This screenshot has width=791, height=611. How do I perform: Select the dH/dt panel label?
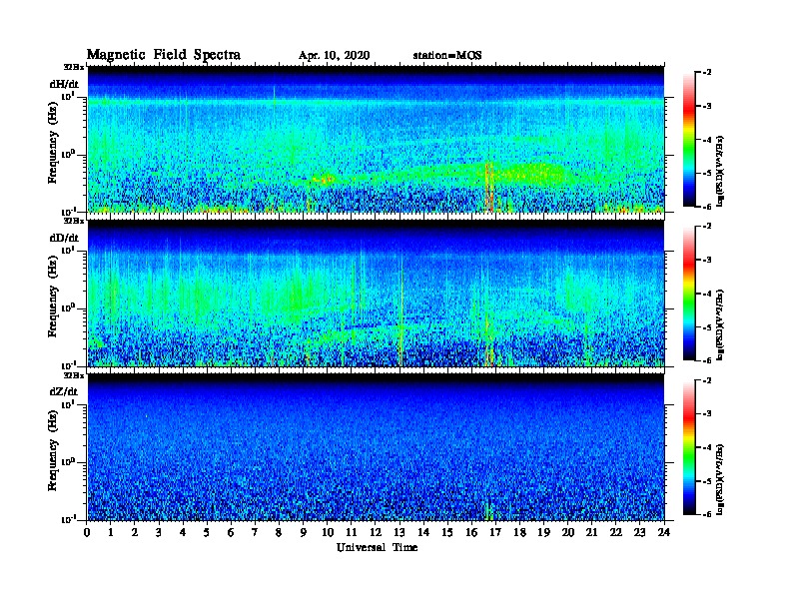[x=64, y=84]
